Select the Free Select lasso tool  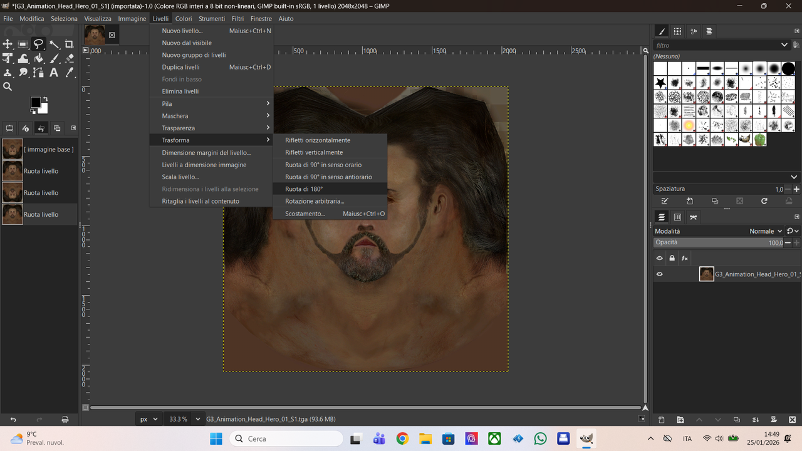pyautogui.click(x=39, y=44)
